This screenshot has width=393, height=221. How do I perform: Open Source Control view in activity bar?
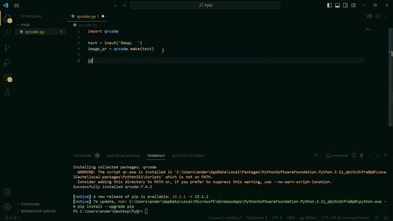[x=7, y=48]
